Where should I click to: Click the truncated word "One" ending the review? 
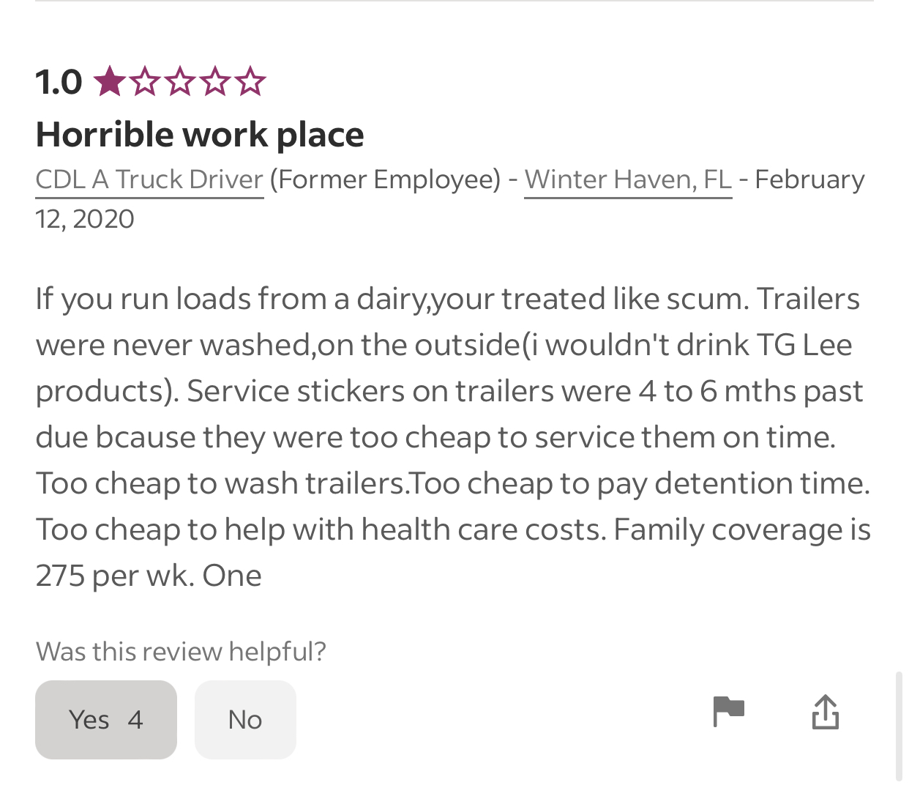pos(232,576)
